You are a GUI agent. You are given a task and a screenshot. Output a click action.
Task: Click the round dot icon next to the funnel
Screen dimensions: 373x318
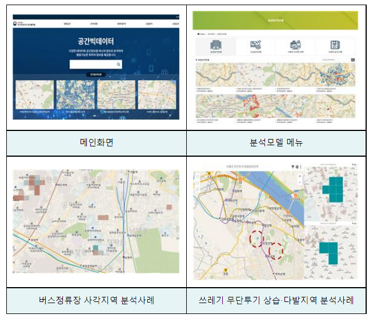[x=297, y=167]
